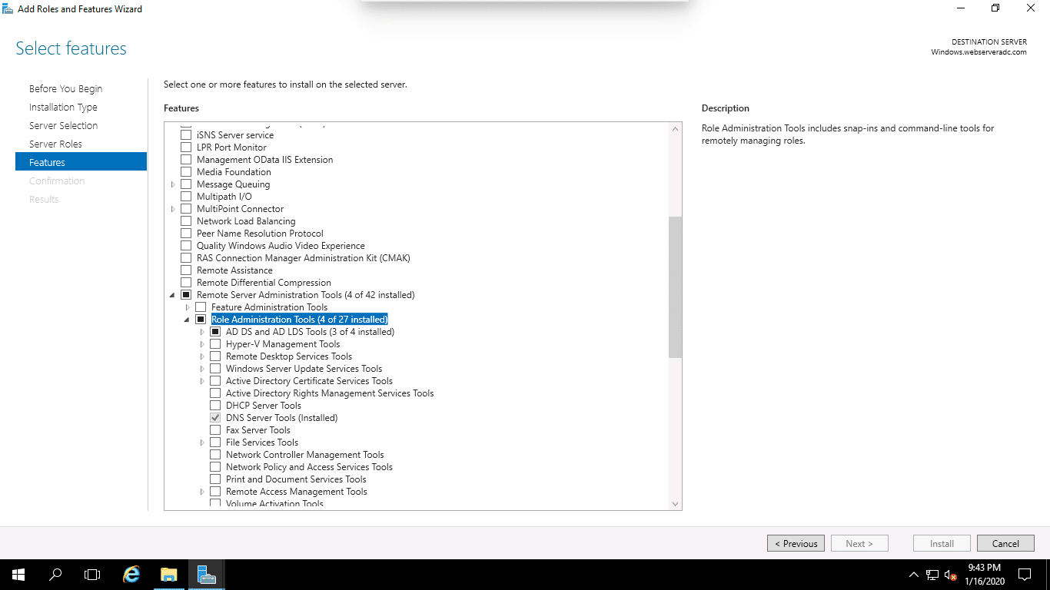
Task: Click the features list vertical scrollbar thumb
Action: click(675, 287)
